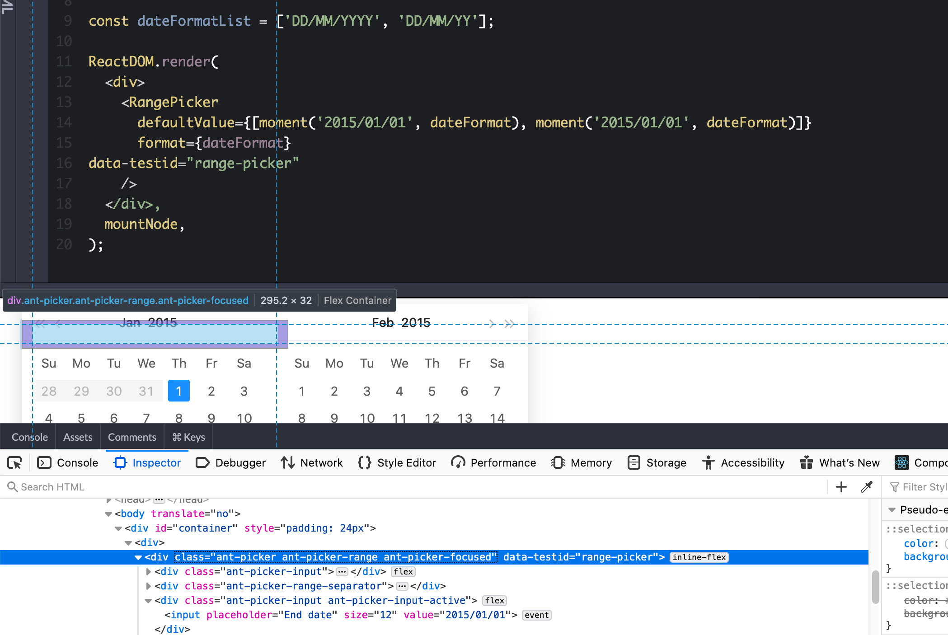This screenshot has height=635, width=948.
Task: Open the Network panel
Action: pyautogui.click(x=312, y=462)
